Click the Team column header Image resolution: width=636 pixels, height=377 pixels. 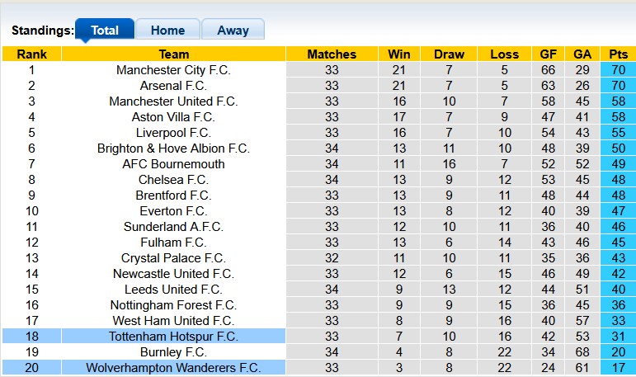(173, 54)
